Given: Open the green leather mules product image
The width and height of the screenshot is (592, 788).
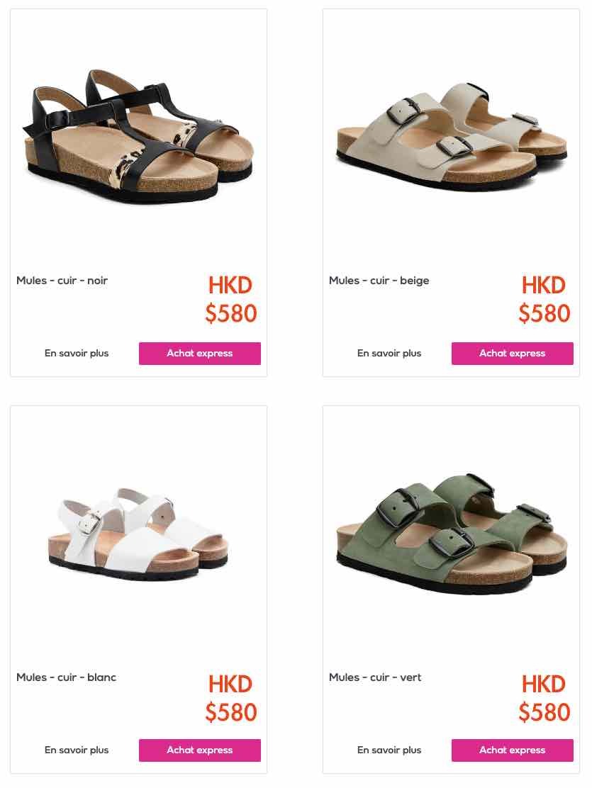Looking at the screenshot, I should click(451, 534).
